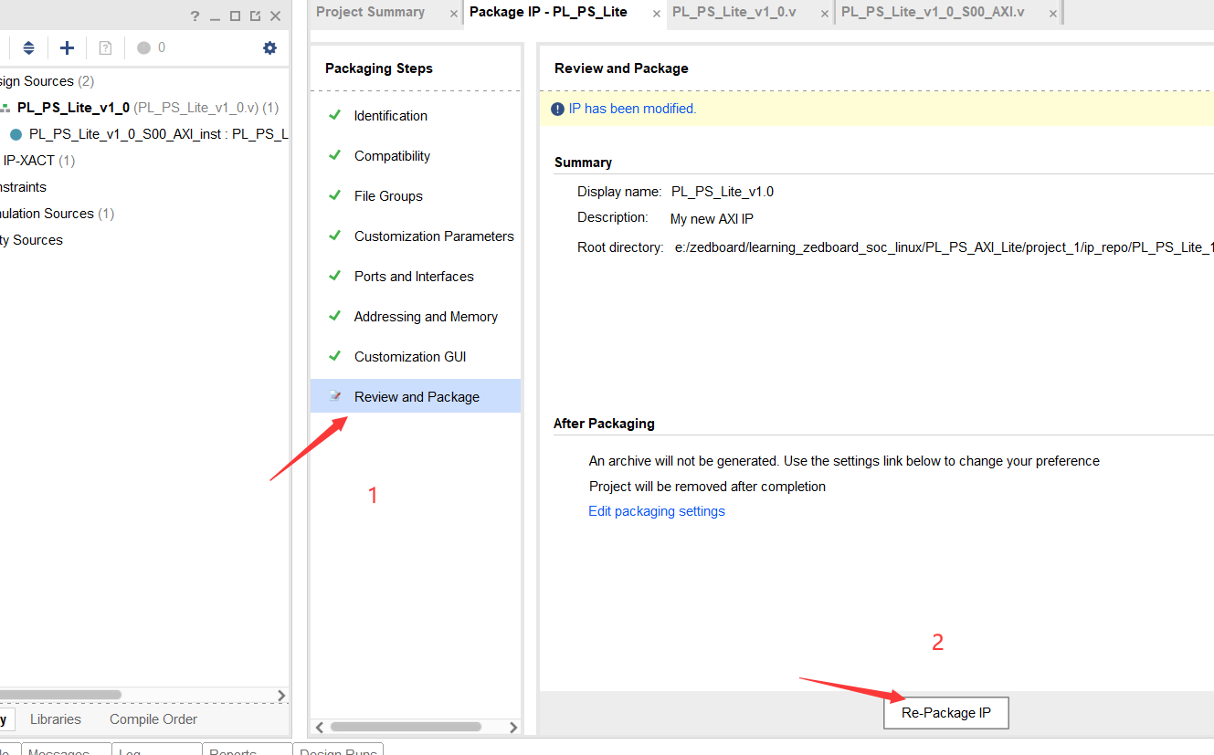Click Packaging Steps scroll-right arrow
Image resolution: width=1214 pixels, height=755 pixels.
pyautogui.click(x=513, y=728)
